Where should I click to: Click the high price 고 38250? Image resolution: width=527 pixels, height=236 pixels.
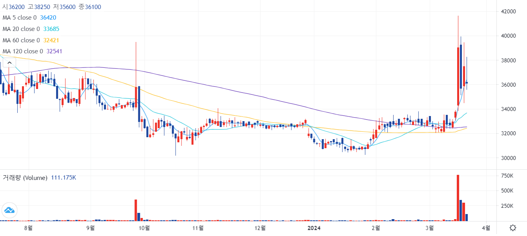tap(38, 7)
